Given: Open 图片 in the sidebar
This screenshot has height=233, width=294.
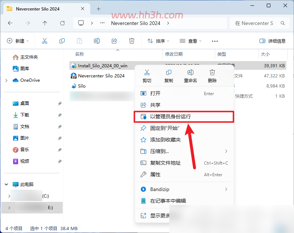Looking at the screenshot, I should pos(21,138).
